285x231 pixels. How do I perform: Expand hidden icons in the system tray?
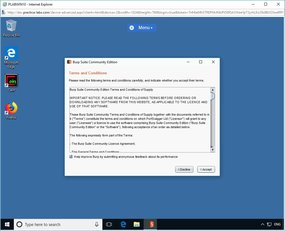pyautogui.click(x=262, y=224)
